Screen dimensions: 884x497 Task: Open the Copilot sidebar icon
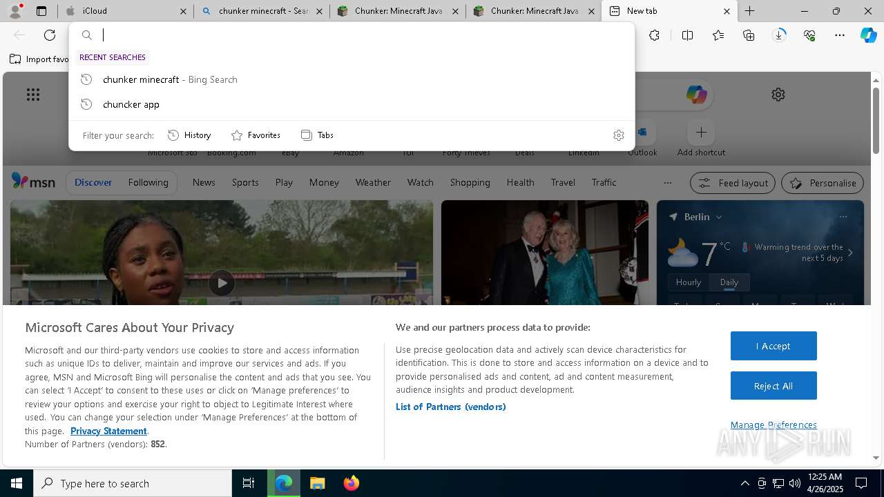(x=869, y=35)
